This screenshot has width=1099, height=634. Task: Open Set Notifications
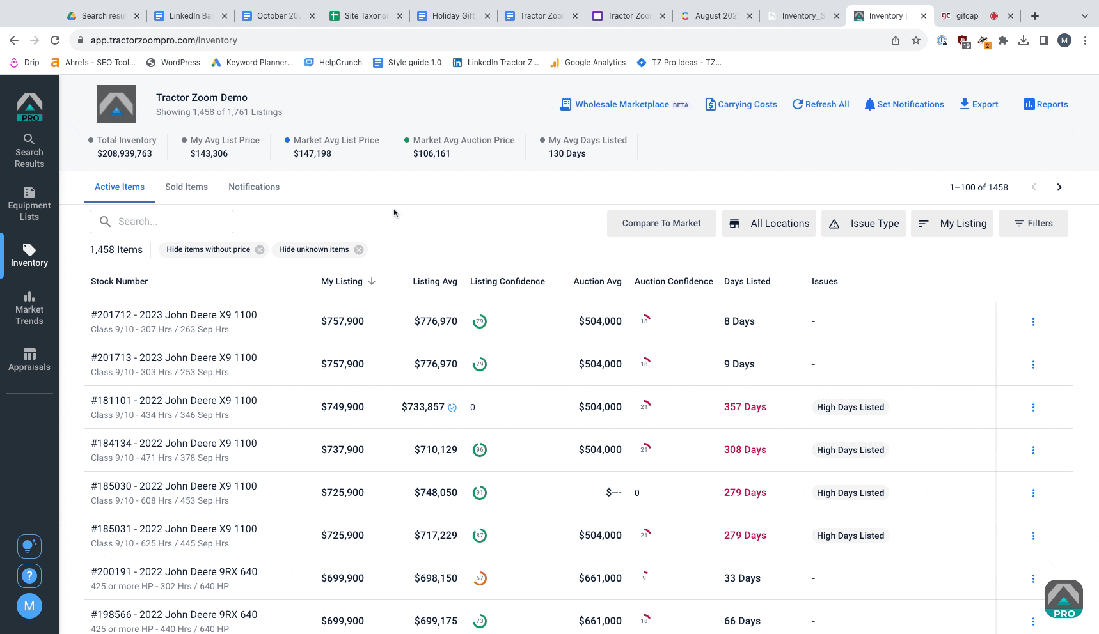[x=904, y=104]
